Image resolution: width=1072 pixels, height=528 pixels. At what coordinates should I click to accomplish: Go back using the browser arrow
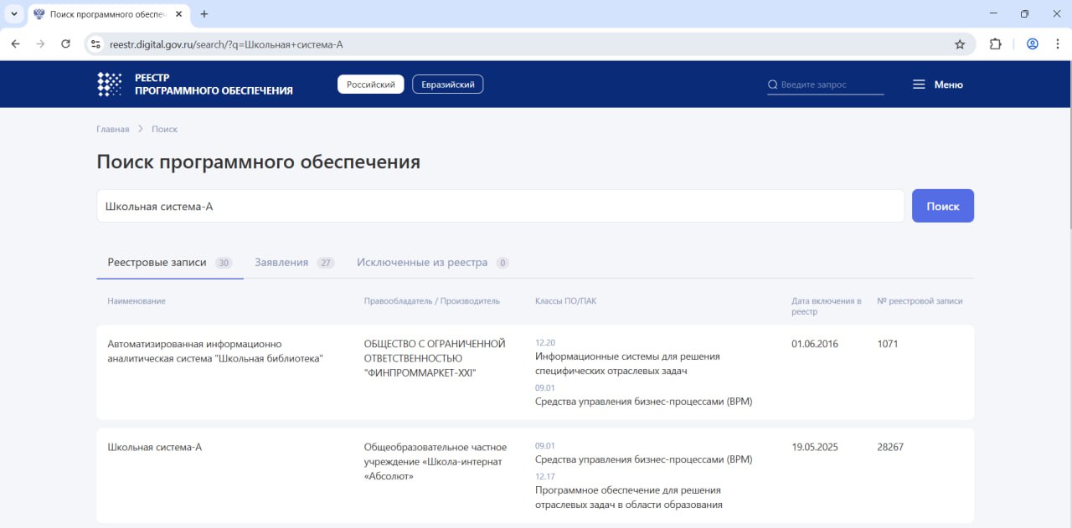15,44
